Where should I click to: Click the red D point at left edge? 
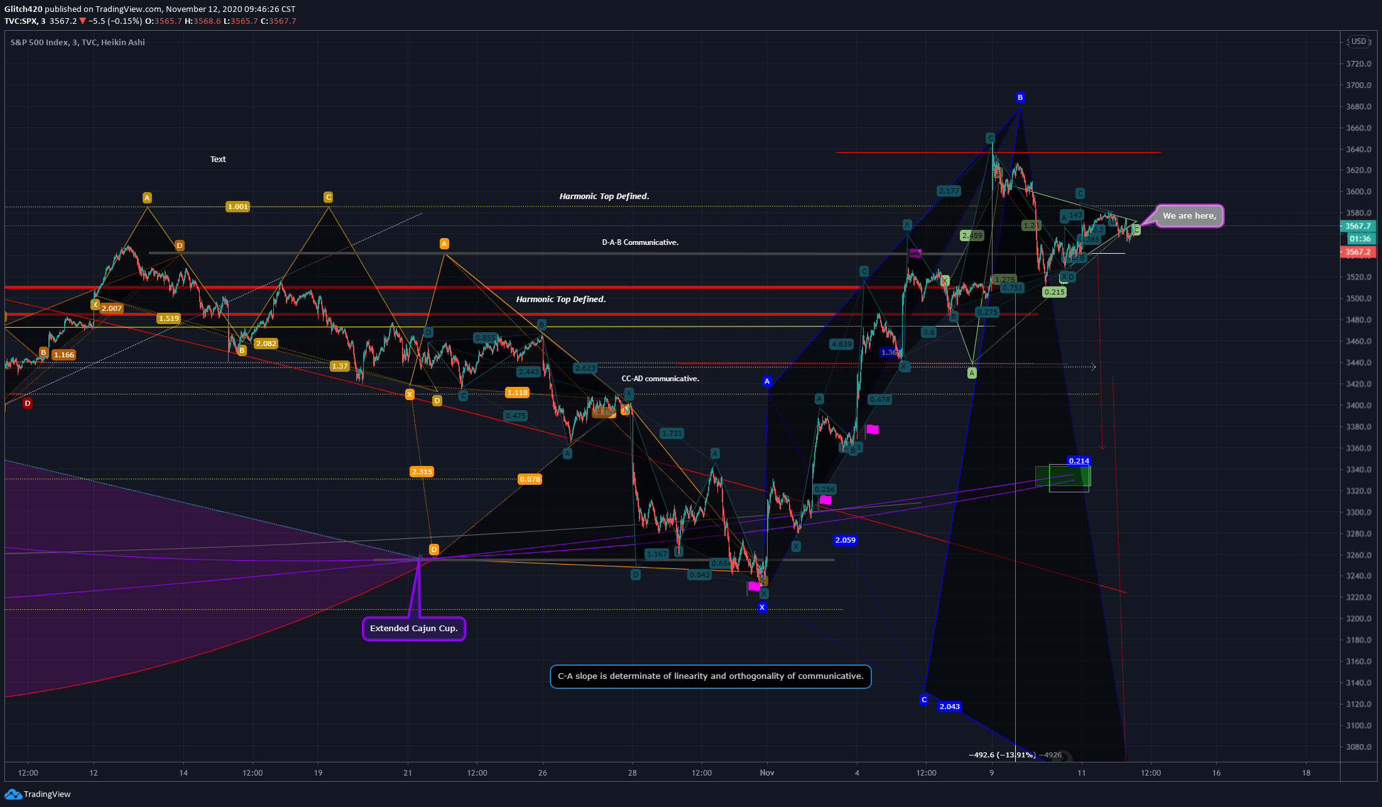tap(27, 403)
